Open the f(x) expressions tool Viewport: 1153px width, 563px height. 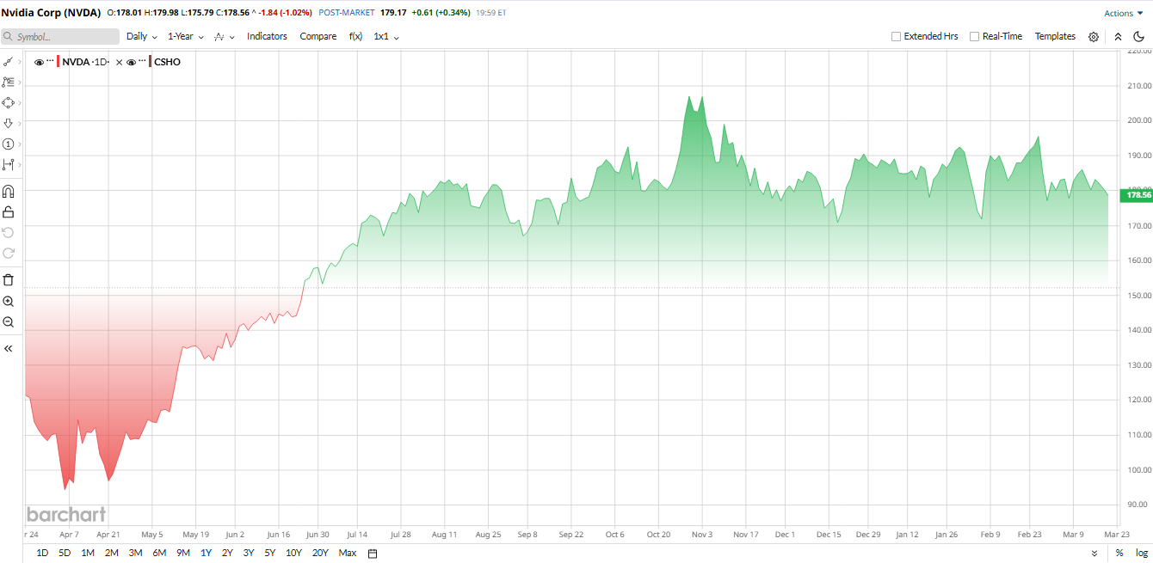click(355, 36)
